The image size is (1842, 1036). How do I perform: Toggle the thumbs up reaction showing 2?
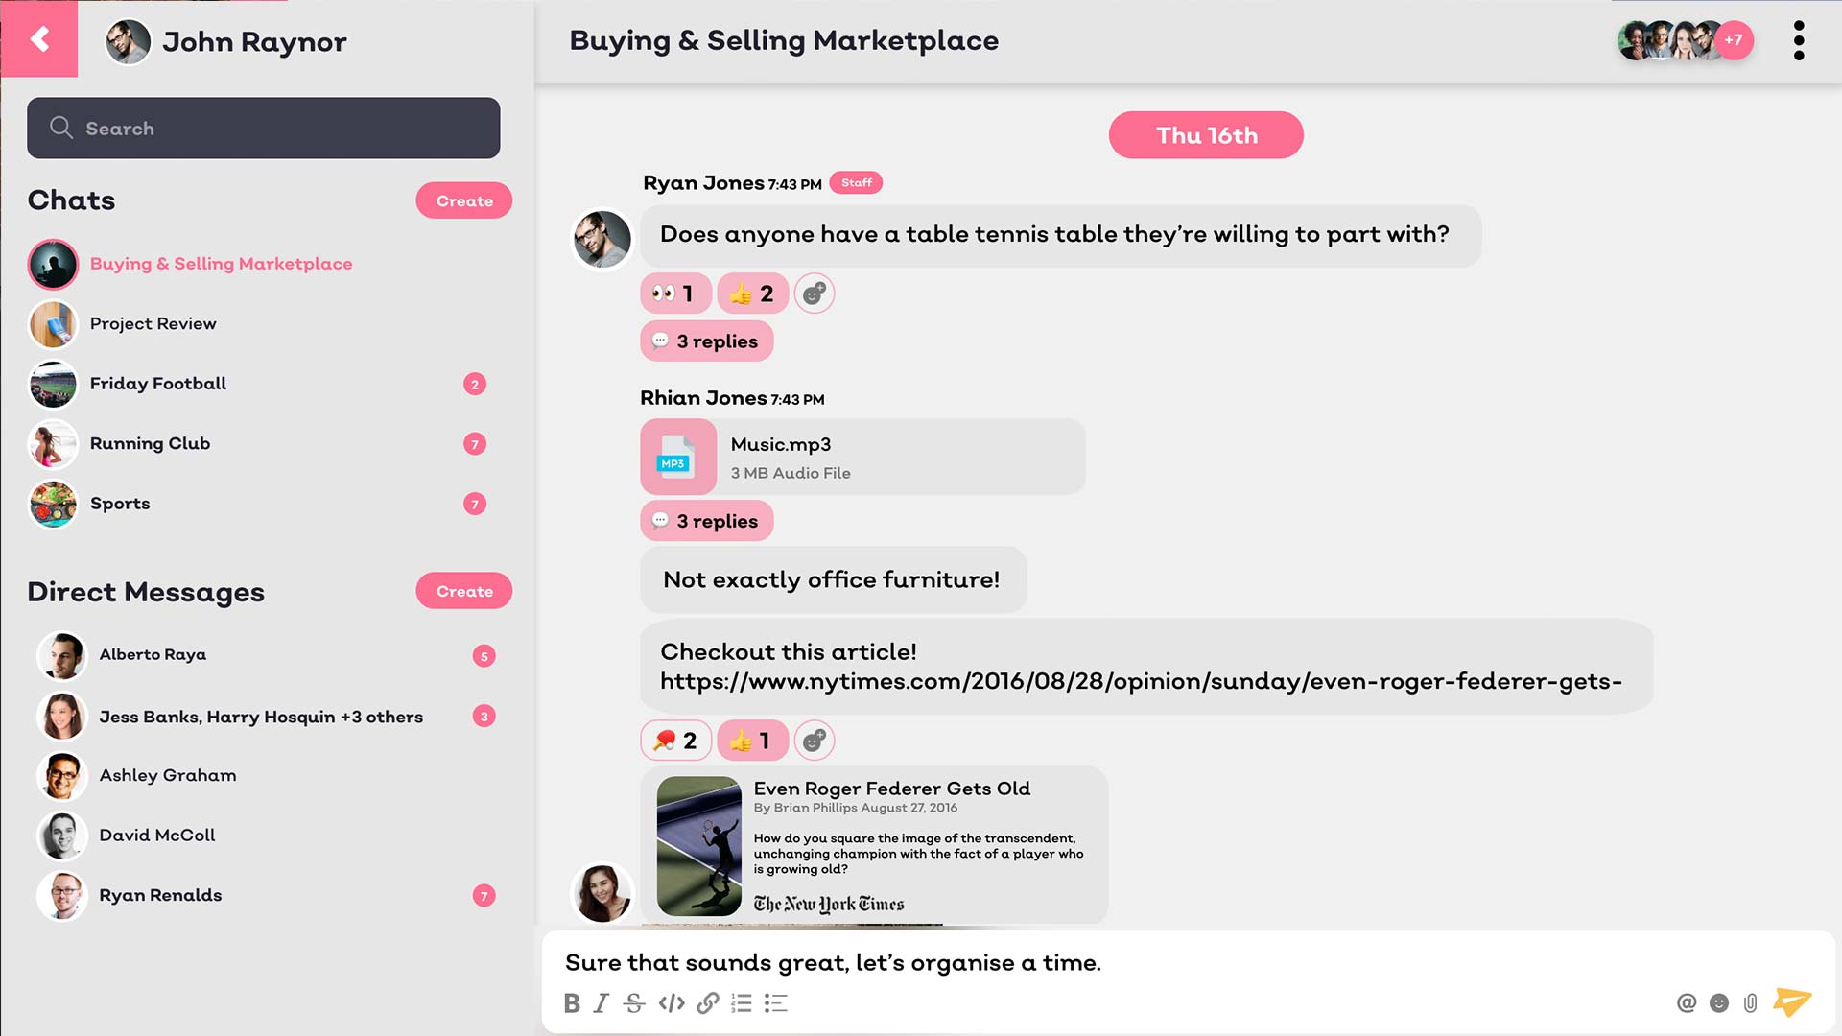(x=752, y=294)
